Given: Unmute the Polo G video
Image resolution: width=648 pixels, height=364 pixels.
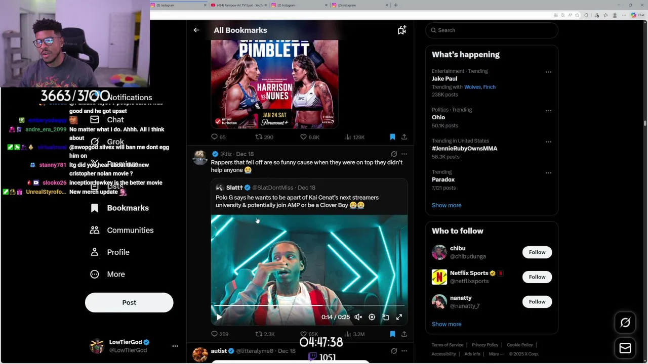Looking at the screenshot, I should click(x=358, y=317).
